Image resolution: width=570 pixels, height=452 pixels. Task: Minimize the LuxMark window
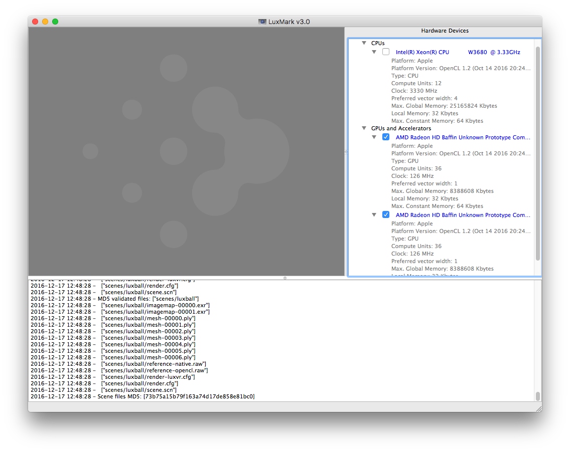[x=45, y=22]
